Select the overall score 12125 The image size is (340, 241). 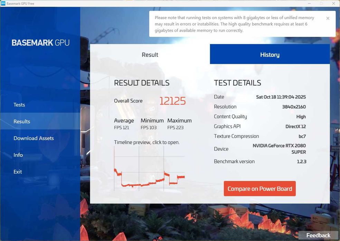tap(173, 101)
